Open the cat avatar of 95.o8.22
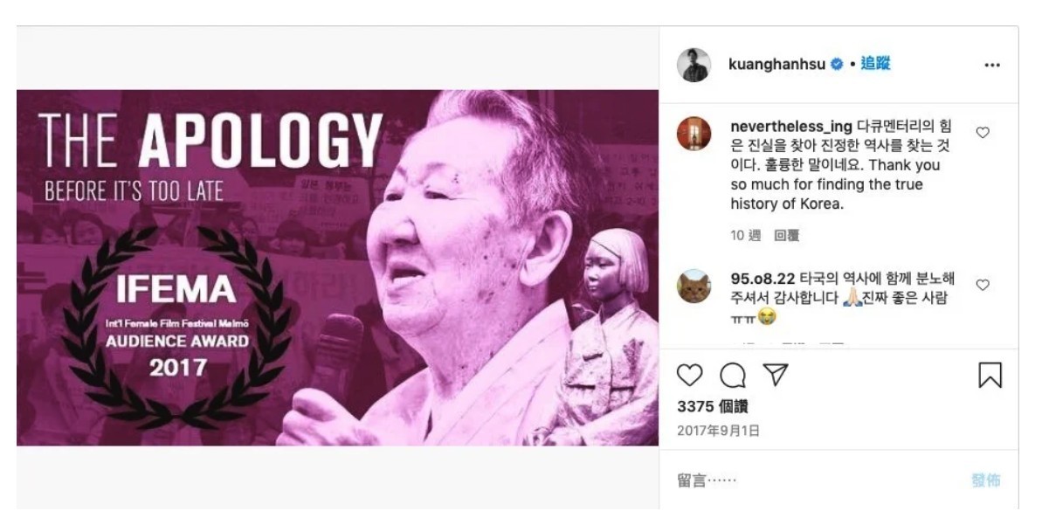The height and width of the screenshot is (525, 1042). click(694, 286)
